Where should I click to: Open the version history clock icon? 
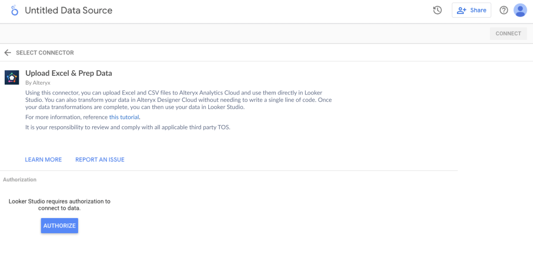[437, 10]
